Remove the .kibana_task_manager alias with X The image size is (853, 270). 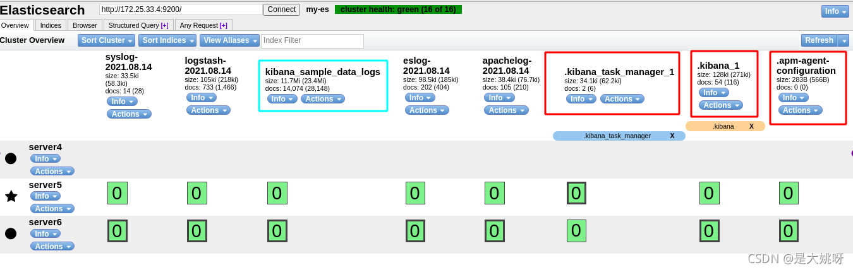coord(672,136)
